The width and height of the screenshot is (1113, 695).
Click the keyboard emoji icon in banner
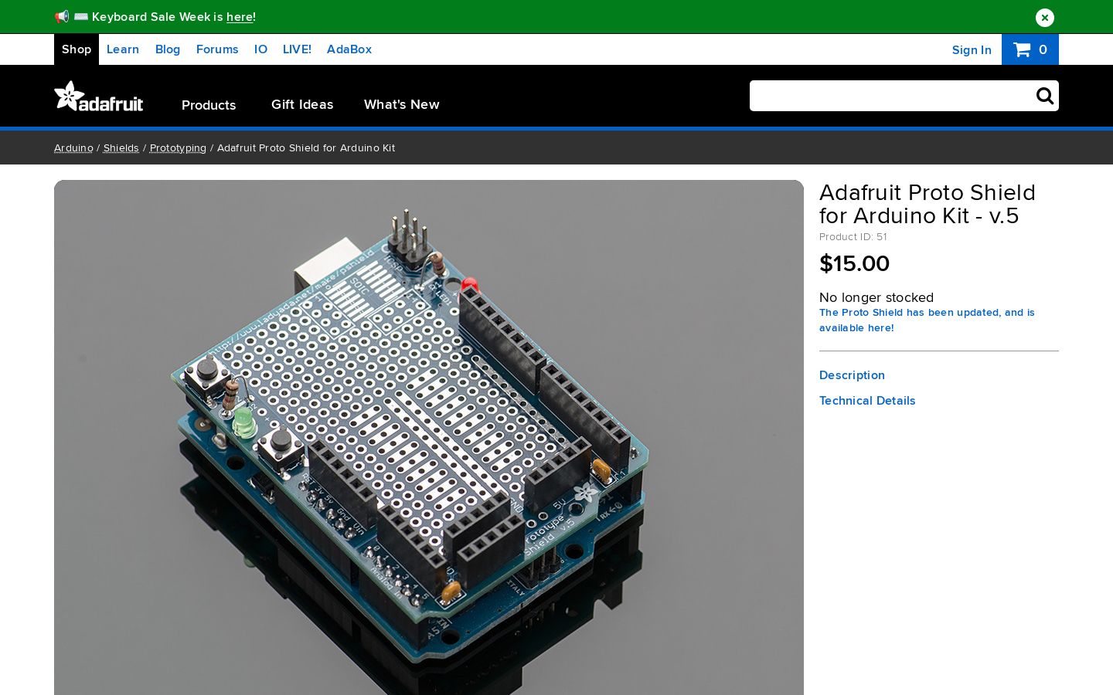pos(81,16)
